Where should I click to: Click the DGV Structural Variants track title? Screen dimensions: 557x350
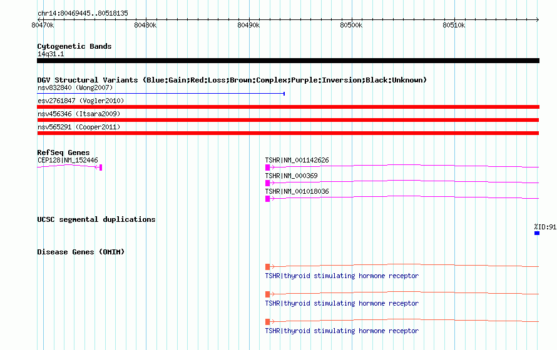pyautogui.click(x=232, y=80)
